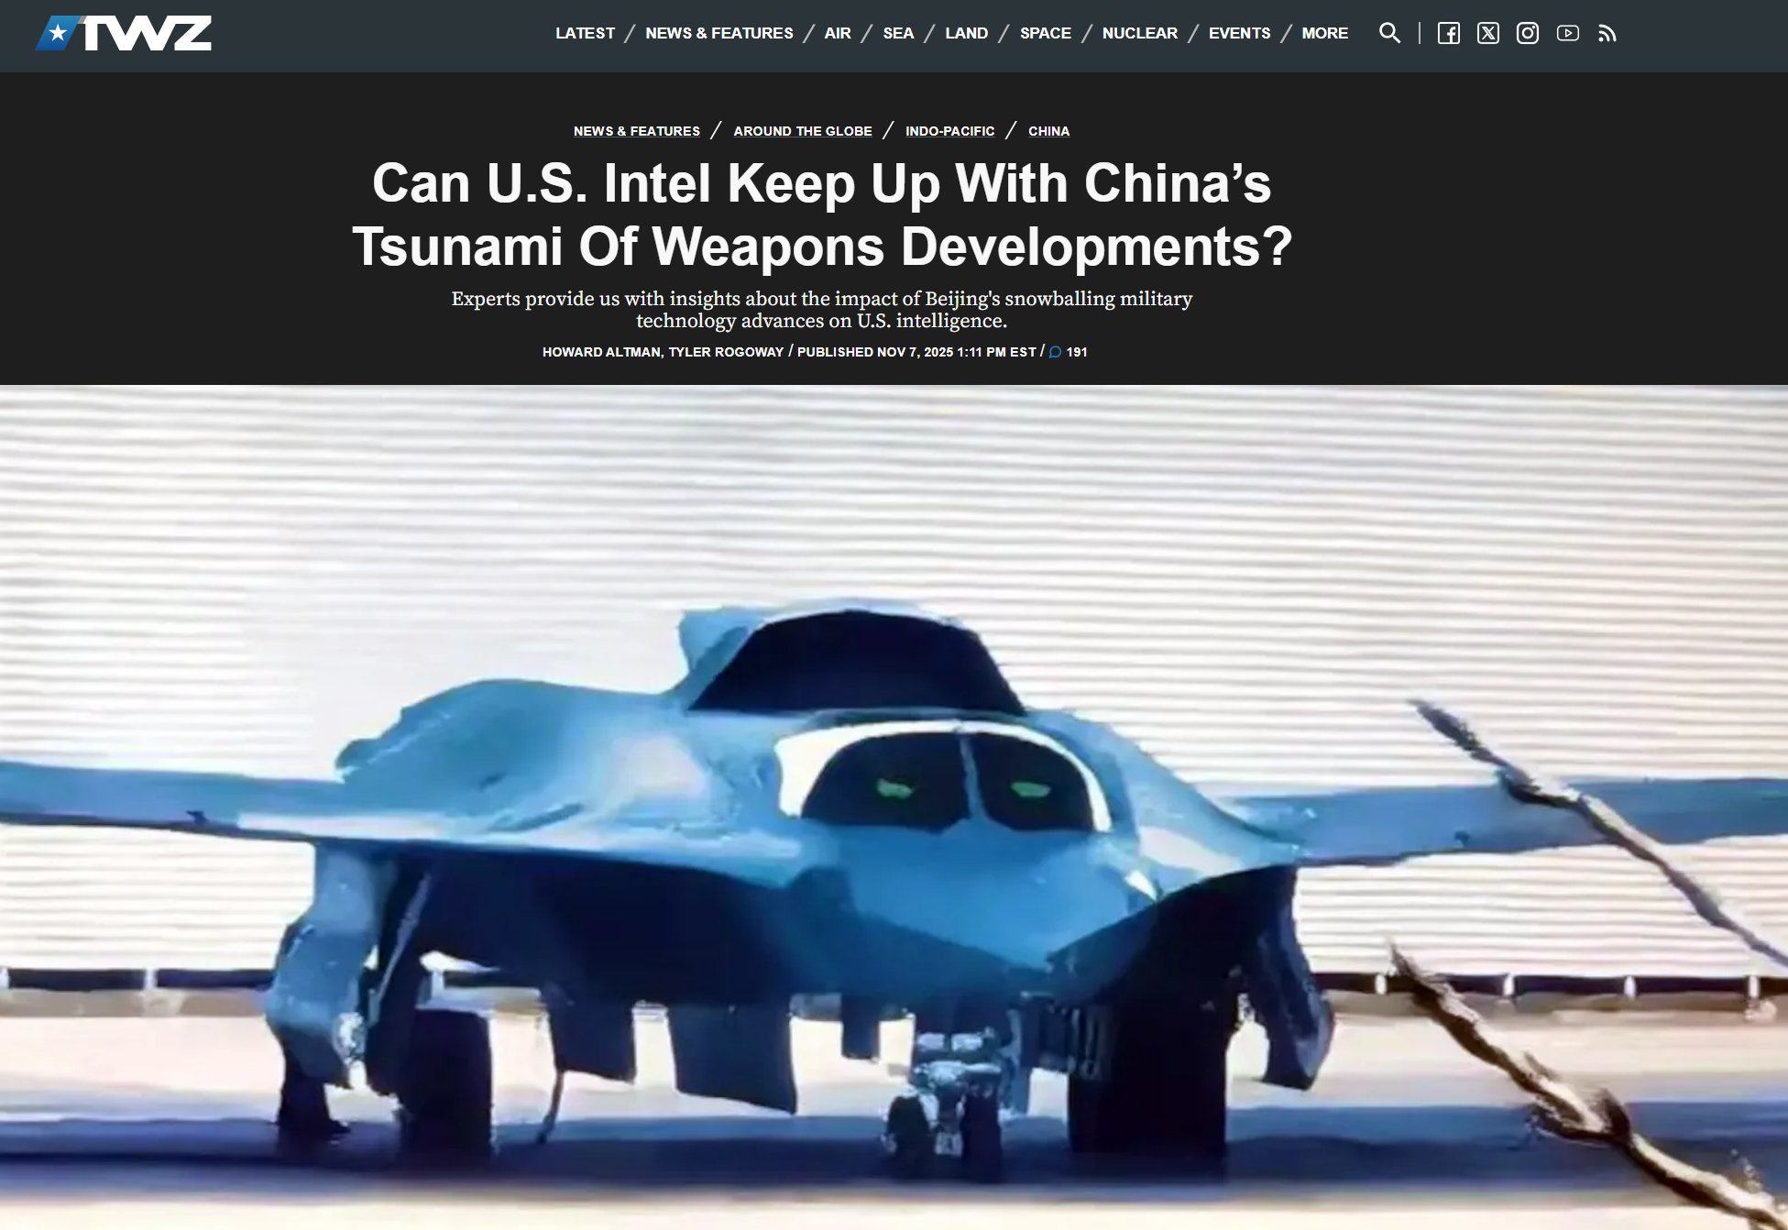
Task: Open the RSS feed icon
Action: (x=1607, y=34)
